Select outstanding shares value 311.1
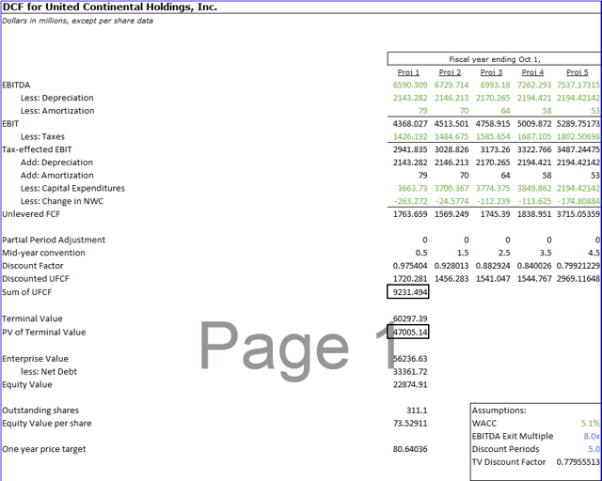Screen dimensions: 602x481 (417, 411)
